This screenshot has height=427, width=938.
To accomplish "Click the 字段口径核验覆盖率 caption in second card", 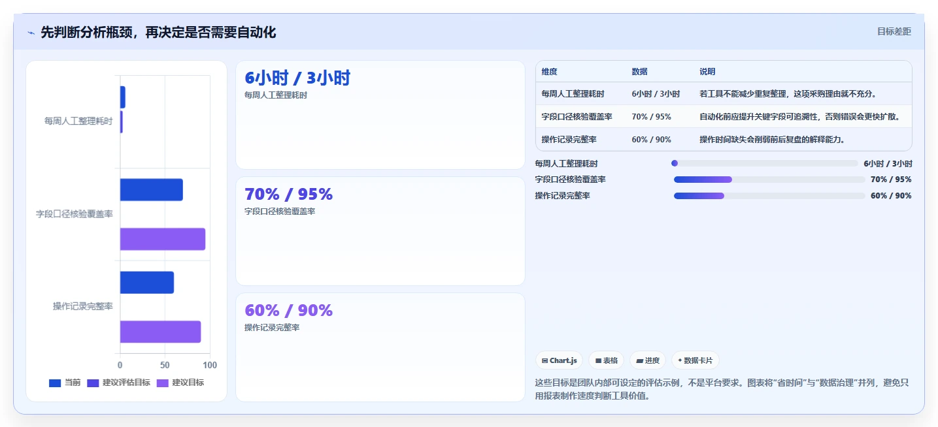I will (280, 212).
